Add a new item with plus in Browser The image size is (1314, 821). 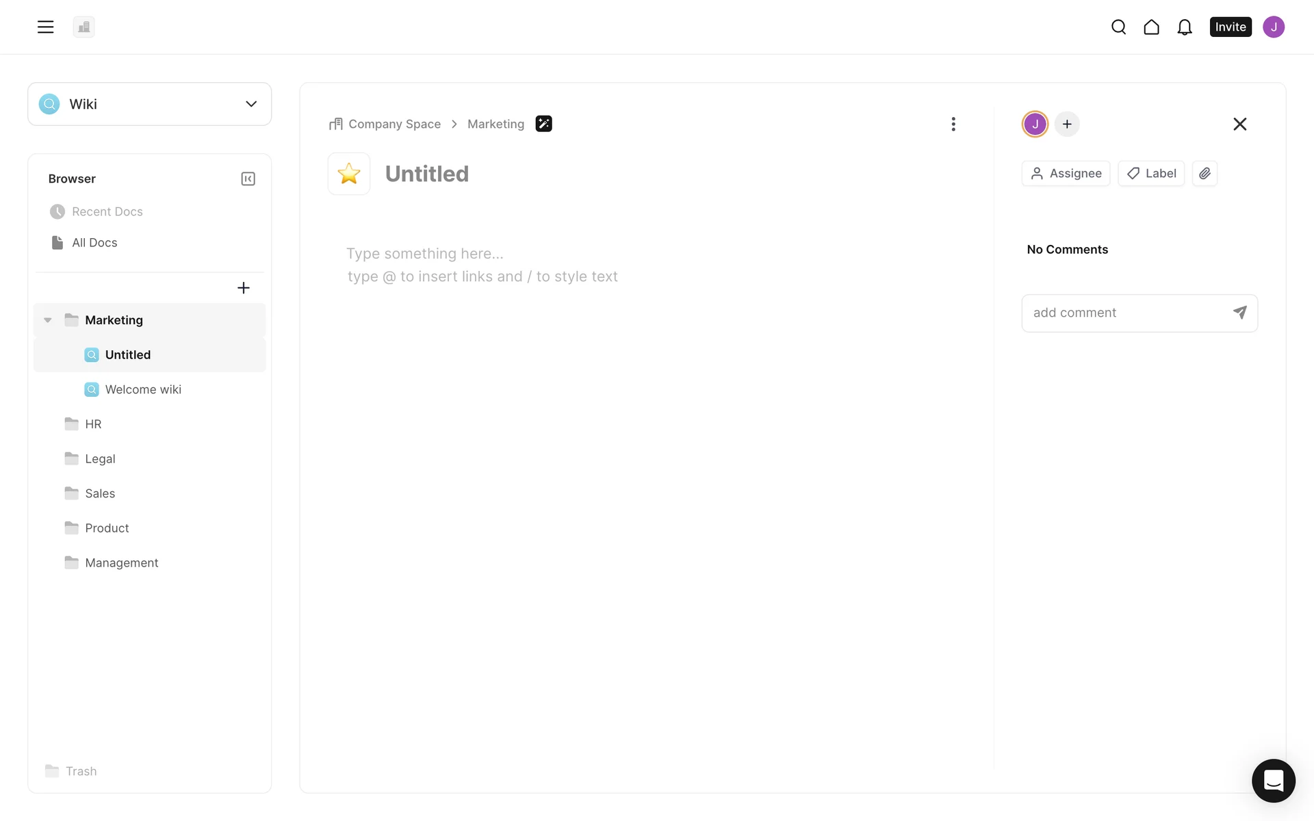(x=243, y=288)
